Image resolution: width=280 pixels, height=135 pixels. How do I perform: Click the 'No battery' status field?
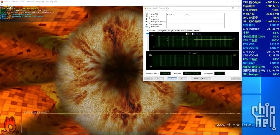click(x=165, y=73)
